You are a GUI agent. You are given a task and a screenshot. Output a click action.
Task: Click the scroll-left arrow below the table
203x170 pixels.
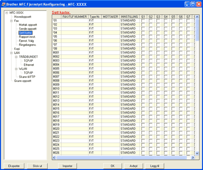click(x=54, y=157)
